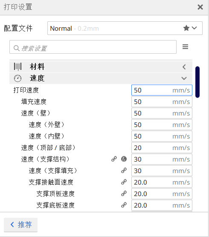Viewport: 209px width, 237px height.
Task: Edit the 支撑顶板速度 value field
Action: tap(162, 194)
